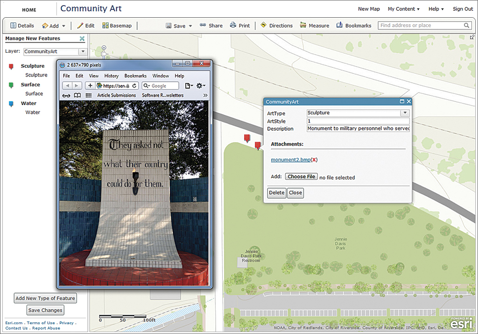Click Choose File button
Image resolution: width=478 pixels, height=334 pixels.
tap(301, 176)
